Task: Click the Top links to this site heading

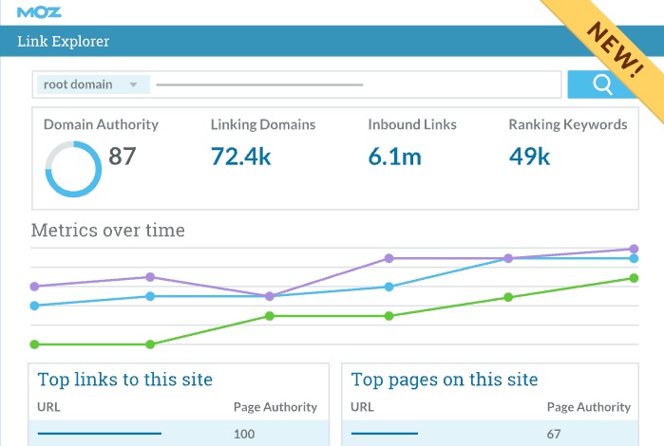Action: pos(124,380)
